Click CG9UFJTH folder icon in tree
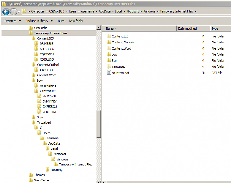Viewport: 231px width, 183px height. (x=36, y=70)
